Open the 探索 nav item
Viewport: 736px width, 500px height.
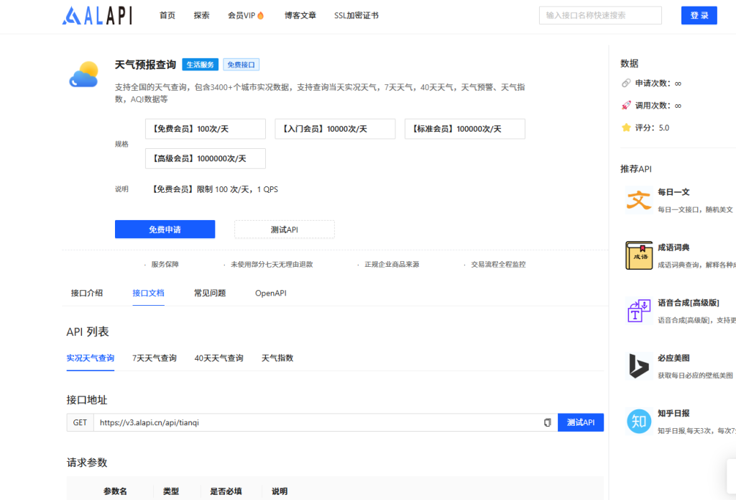coord(201,16)
